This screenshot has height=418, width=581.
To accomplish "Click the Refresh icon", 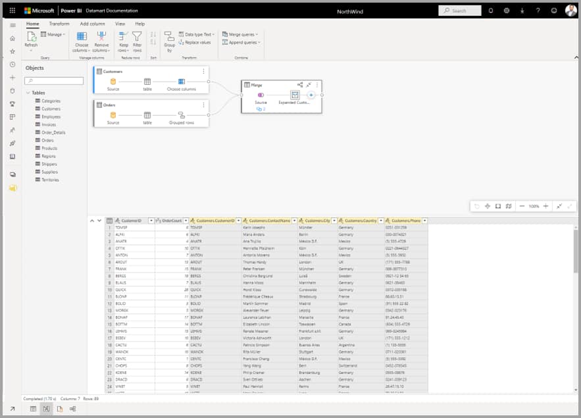I will tap(31, 38).
